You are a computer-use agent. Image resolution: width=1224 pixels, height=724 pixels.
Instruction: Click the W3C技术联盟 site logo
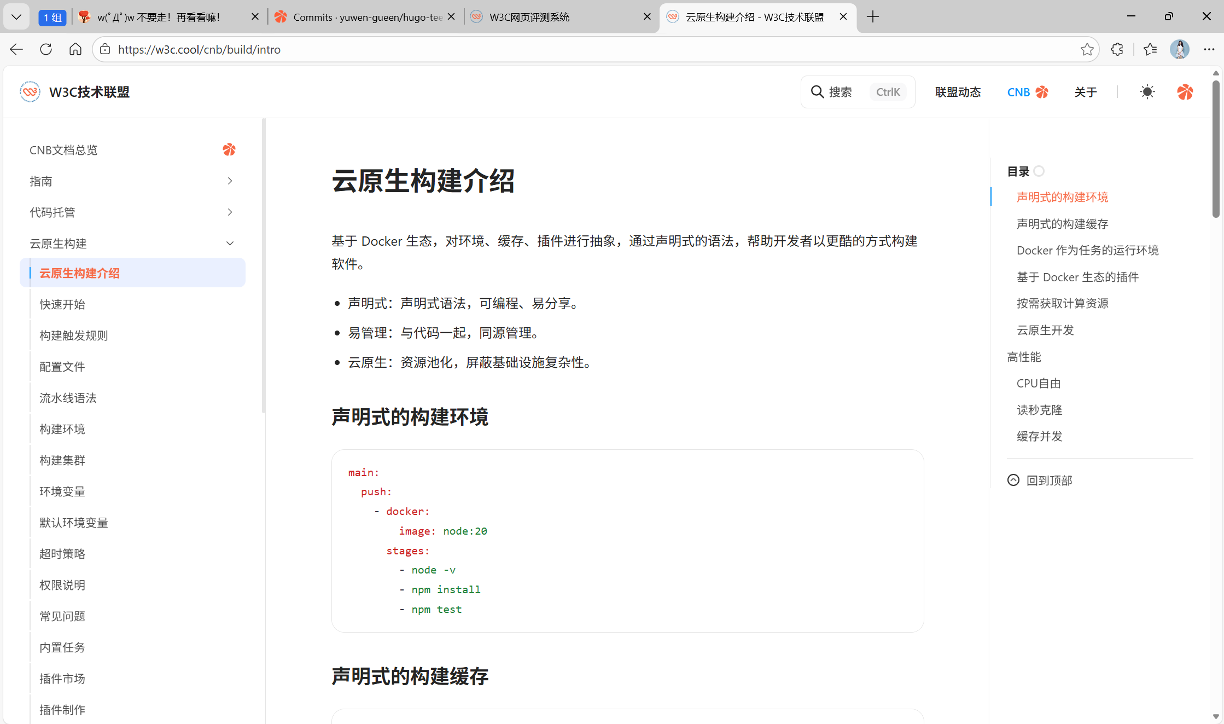tap(30, 92)
